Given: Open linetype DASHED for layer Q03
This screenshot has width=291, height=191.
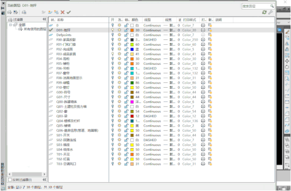Looking at the screenshot, I should coord(150,116).
